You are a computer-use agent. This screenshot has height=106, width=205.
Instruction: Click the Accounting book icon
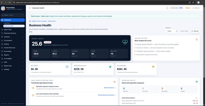(x=2, y=51)
